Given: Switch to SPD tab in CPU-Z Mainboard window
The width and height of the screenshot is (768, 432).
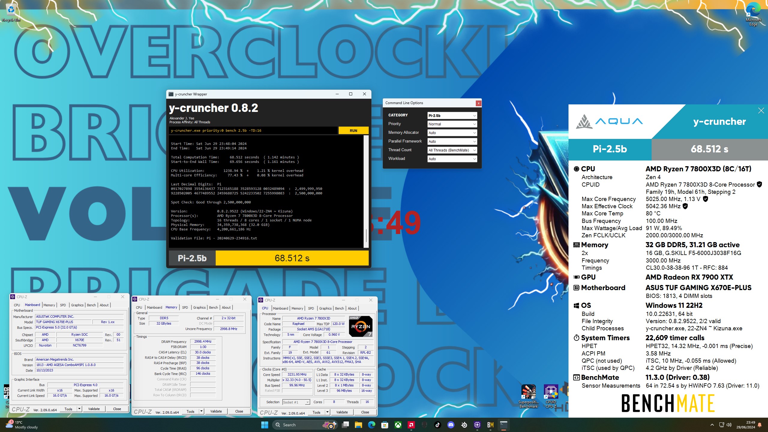Looking at the screenshot, I should [63, 305].
